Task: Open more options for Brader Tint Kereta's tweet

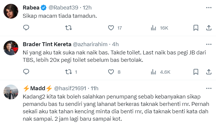Action: pos(208,44)
